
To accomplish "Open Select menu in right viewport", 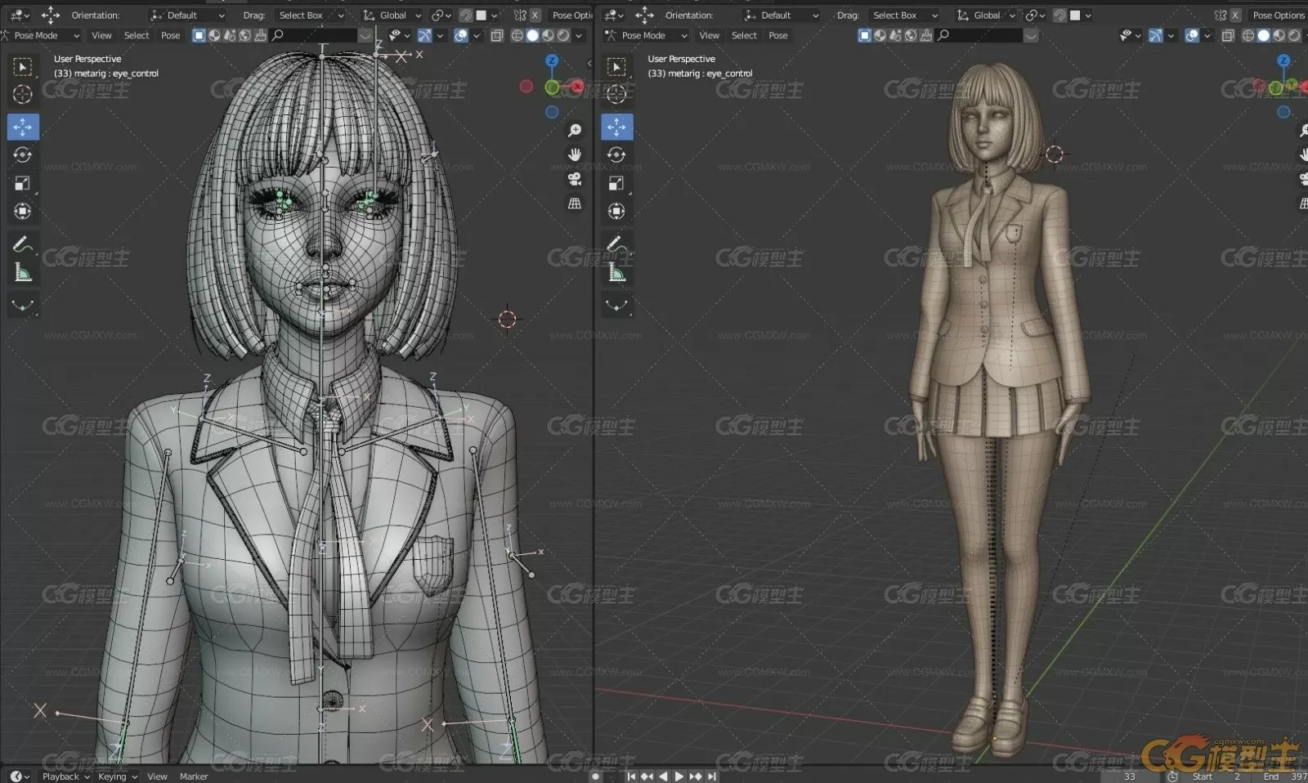I will click(744, 36).
